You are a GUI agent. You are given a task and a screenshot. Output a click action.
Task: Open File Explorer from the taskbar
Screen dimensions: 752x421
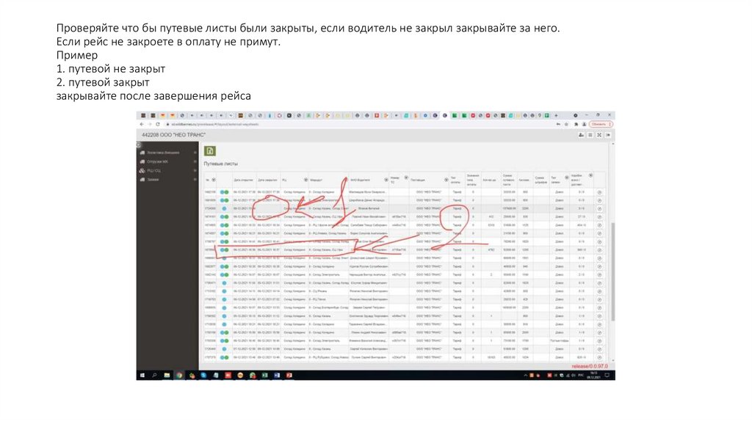tap(167, 376)
